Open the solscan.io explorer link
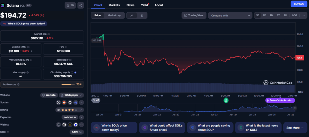This screenshot has height=137, width=309. 70,117
